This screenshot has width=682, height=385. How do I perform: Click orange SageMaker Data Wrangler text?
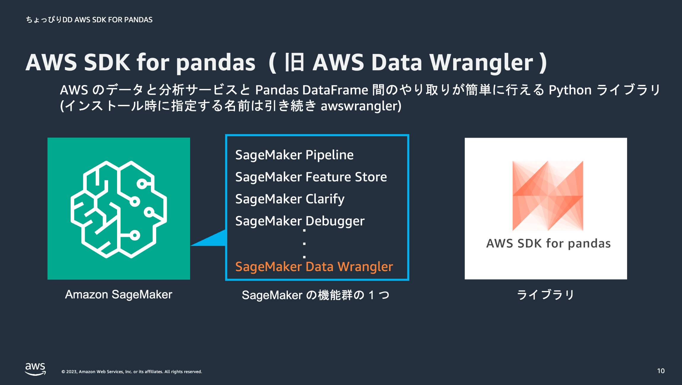click(x=314, y=267)
